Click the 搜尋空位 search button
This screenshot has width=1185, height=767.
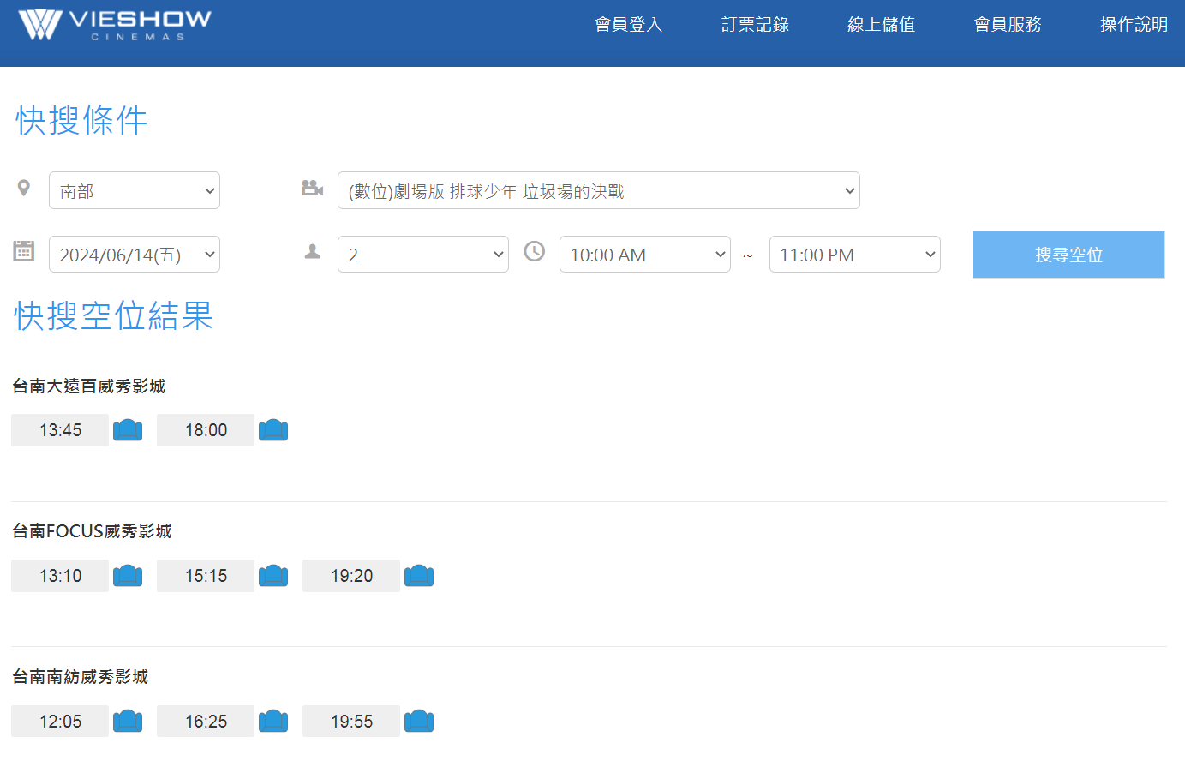tap(1068, 255)
